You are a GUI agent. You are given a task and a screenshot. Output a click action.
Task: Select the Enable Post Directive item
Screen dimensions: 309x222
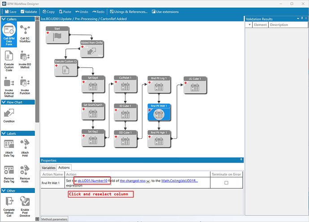pos(25,206)
